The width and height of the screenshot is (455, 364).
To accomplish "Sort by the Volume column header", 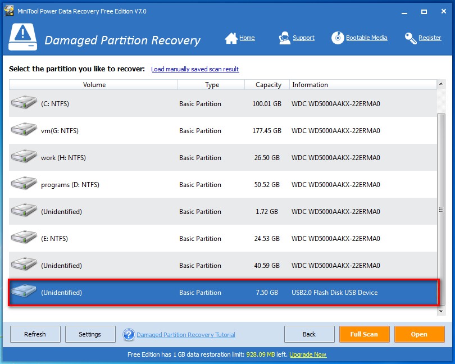I will (x=94, y=85).
